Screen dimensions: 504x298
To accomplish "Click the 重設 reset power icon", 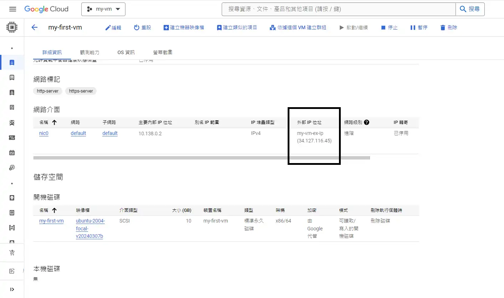I will [x=137, y=27].
